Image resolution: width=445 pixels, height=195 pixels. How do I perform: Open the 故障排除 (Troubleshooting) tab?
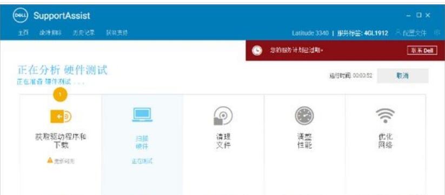(50, 33)
